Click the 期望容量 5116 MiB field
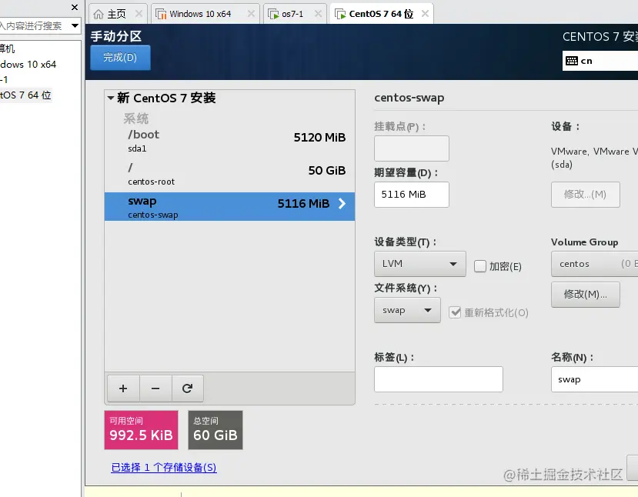This screenshot has width=638, height=497. (x=412, y=195)
